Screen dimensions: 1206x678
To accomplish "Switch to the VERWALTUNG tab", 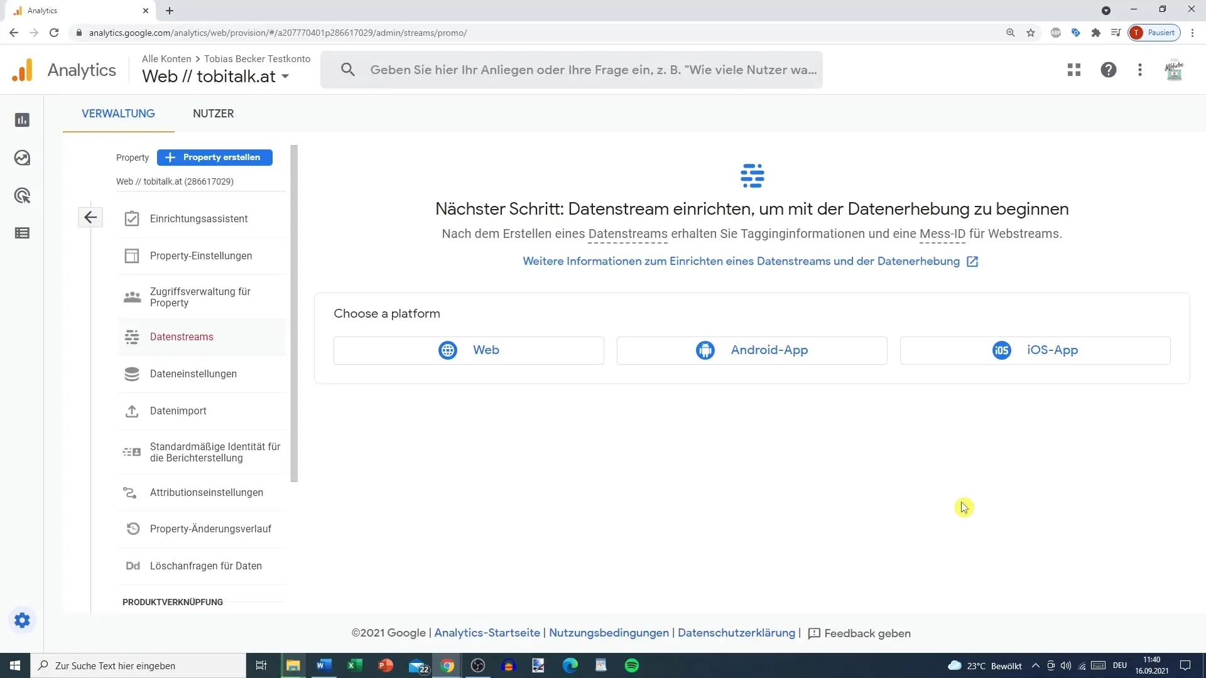I will pyautogui.click(x=119, y=114).
